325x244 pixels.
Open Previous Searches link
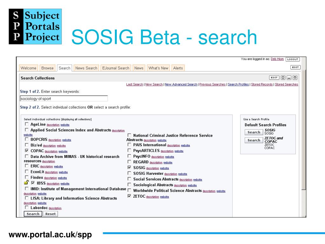coord(212,84)
